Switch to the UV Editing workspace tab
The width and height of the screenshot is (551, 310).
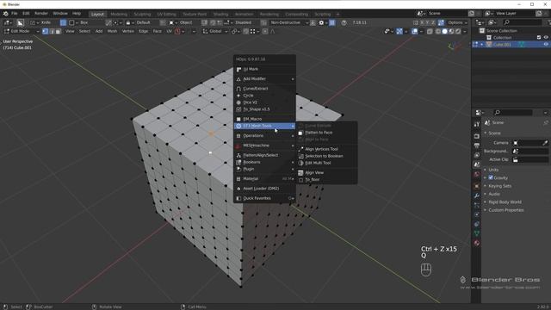tap(166, 14)
